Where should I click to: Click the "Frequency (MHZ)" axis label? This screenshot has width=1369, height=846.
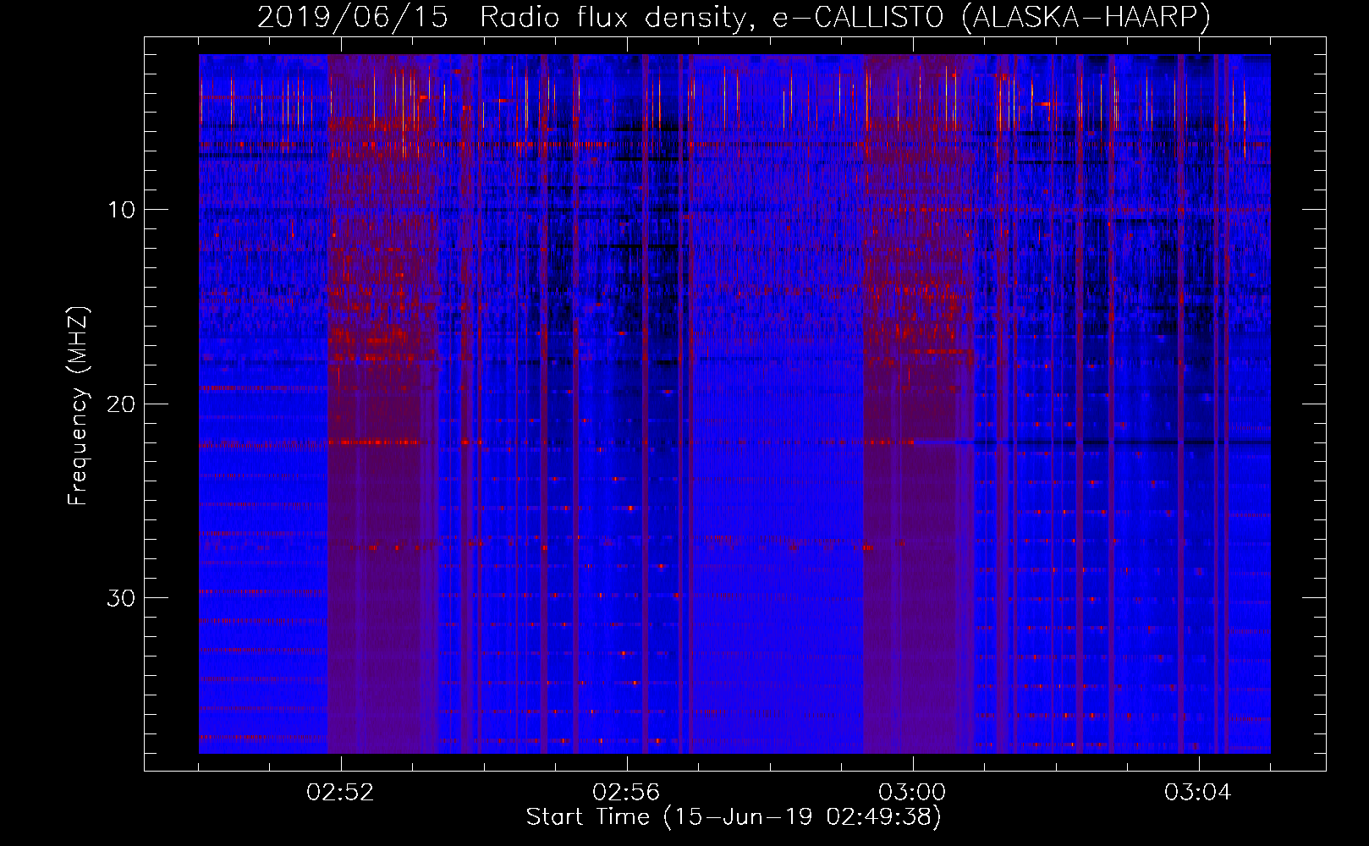pos(78,406)
